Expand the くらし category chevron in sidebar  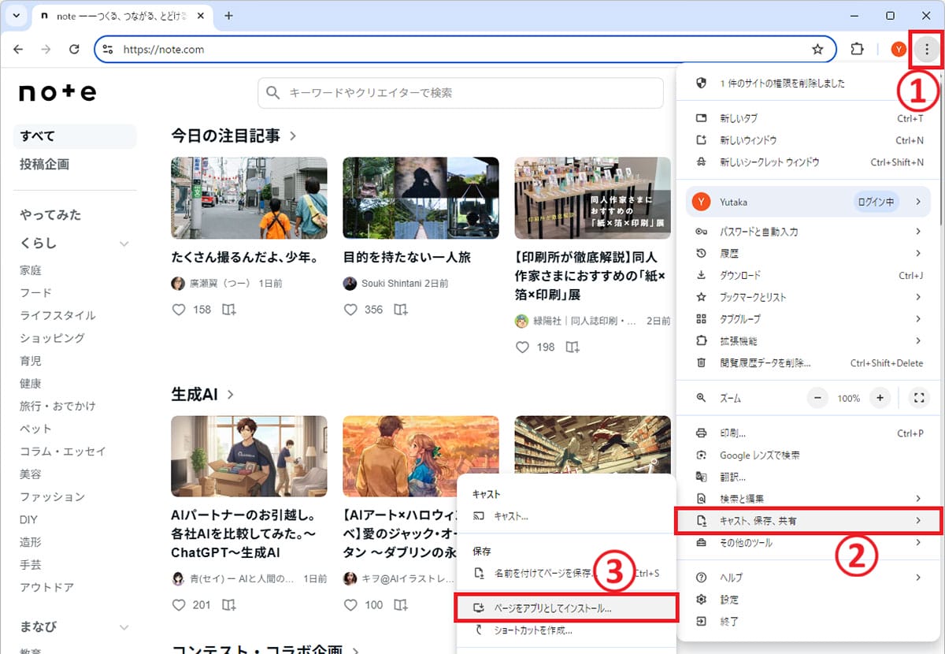click(x=124, y=244)
